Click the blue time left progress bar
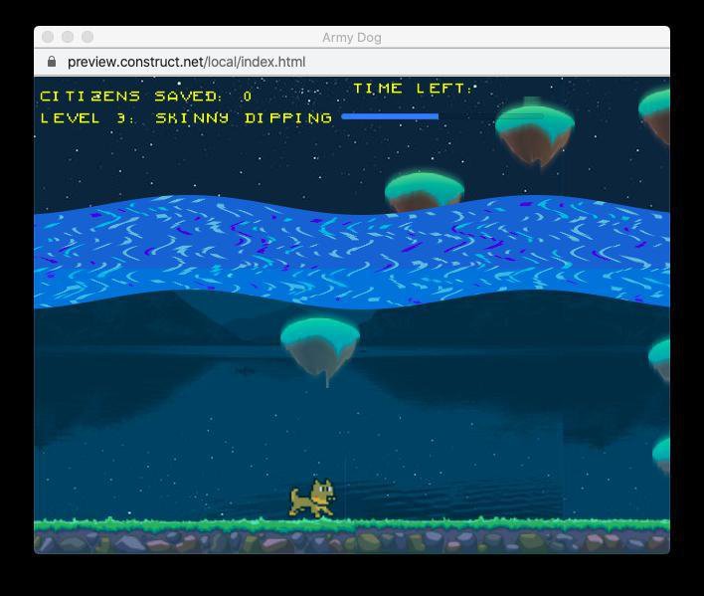704x596 pixels. tap(390, 116)
